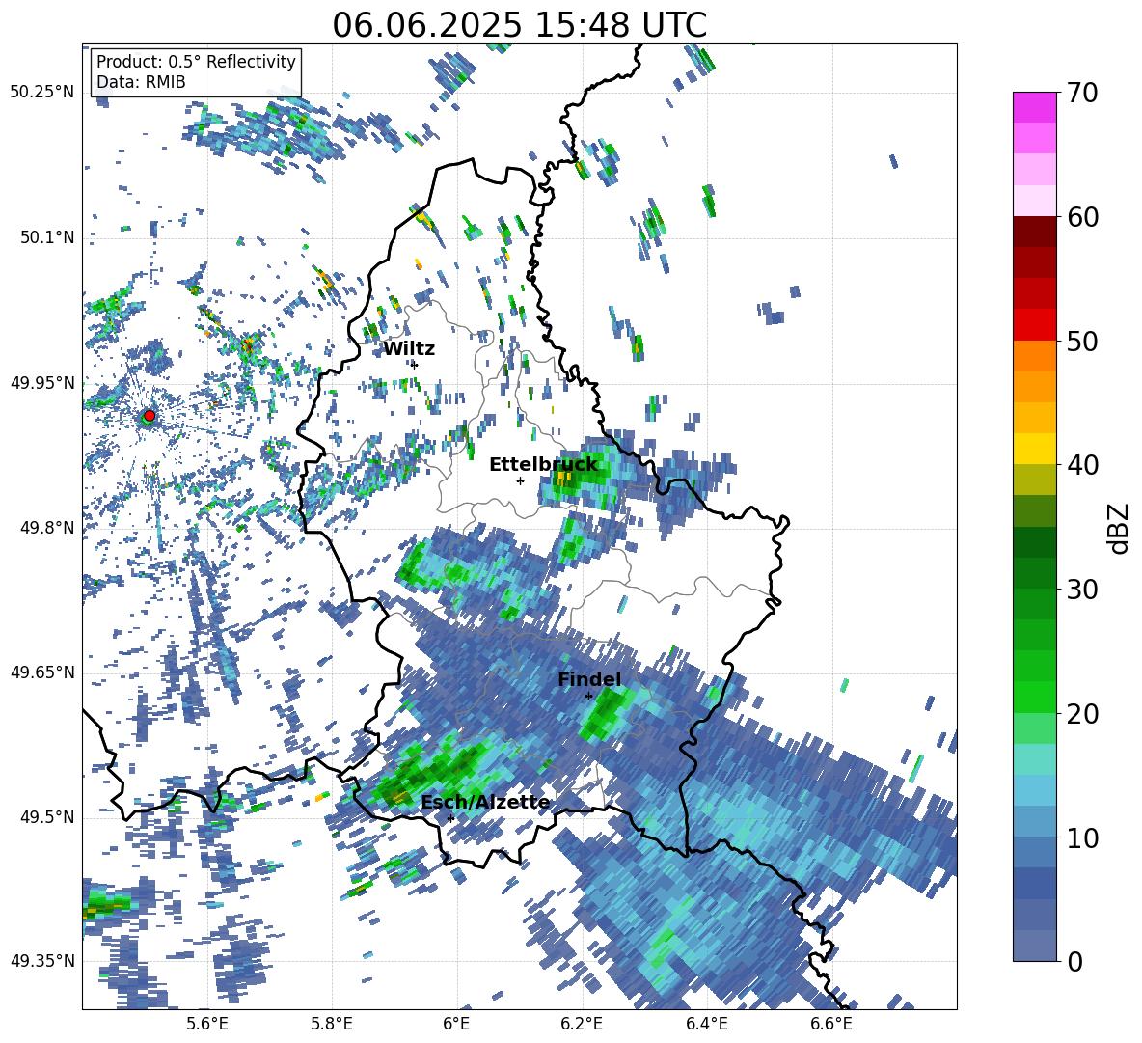Click the Findel location cross marker
The height and width of the screenshot is (1043, 1142).
[x=588, y=697]
